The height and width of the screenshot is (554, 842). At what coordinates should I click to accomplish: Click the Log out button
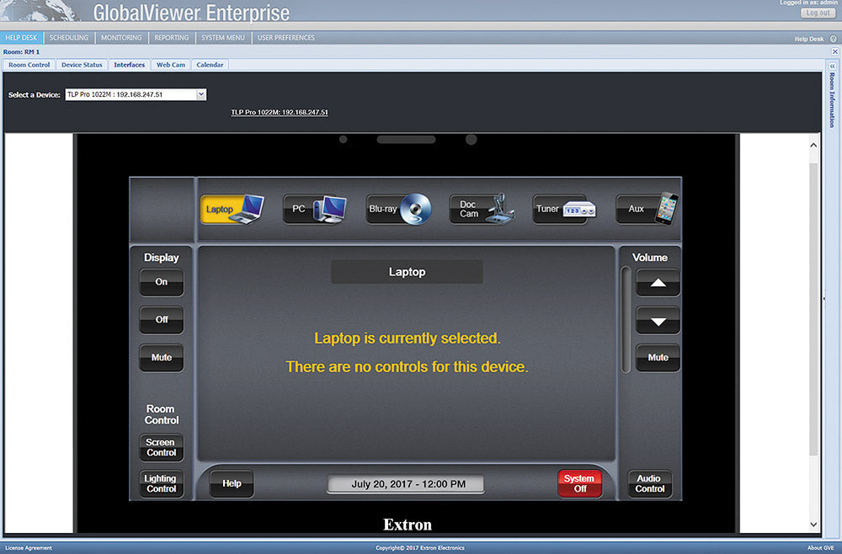tap(818, 13)
